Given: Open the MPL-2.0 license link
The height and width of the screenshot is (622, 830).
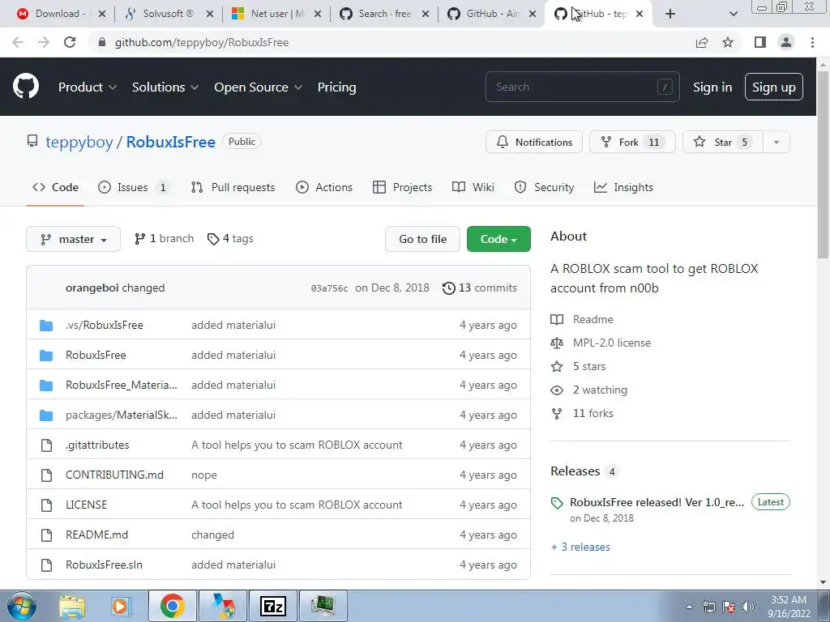Looking at the screenshot, I should (612, 343).
